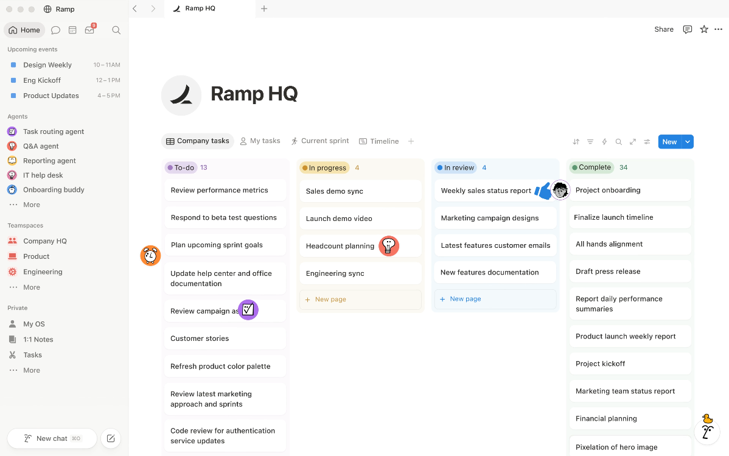Screen dimensions: 729x456
Task: Click the sort arrows icon in board toolbar
Action: [576, 142]
